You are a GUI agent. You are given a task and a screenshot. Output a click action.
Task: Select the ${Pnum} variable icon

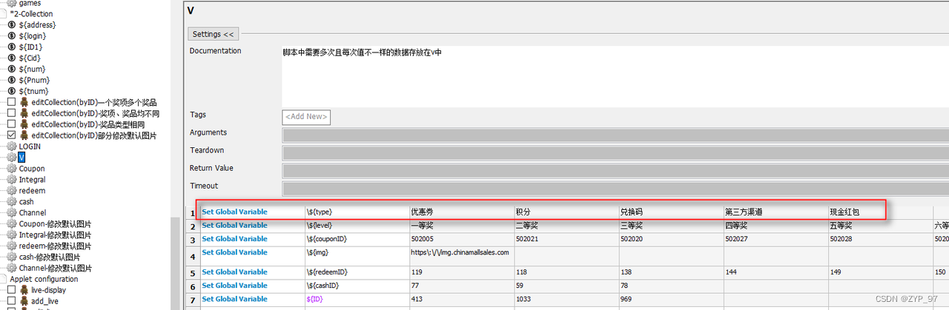click(12, 80)
